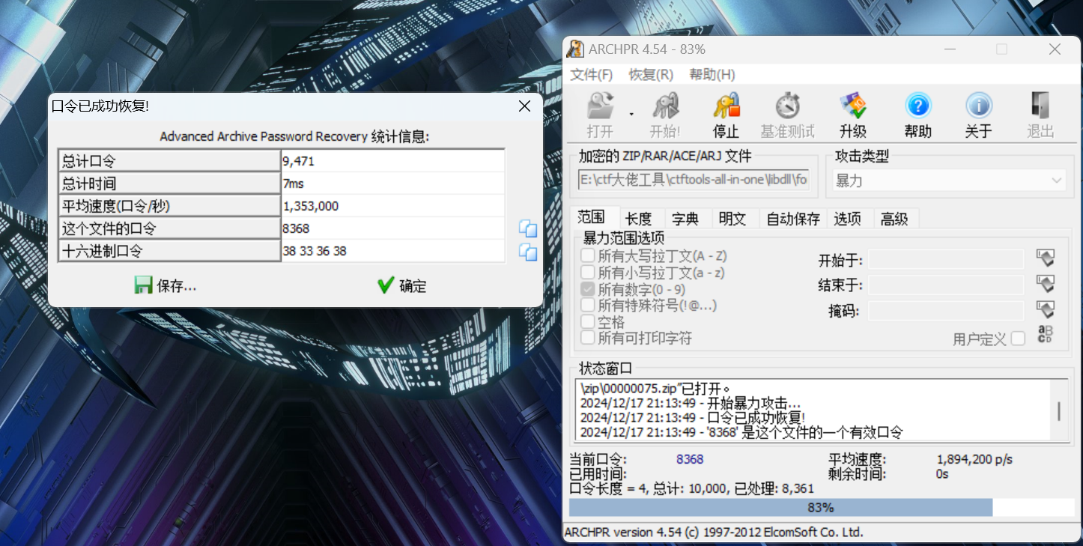Click the 关于 (About) info icon
Image resolution: width=1083 pixels, height=546 pixels.
978,106
